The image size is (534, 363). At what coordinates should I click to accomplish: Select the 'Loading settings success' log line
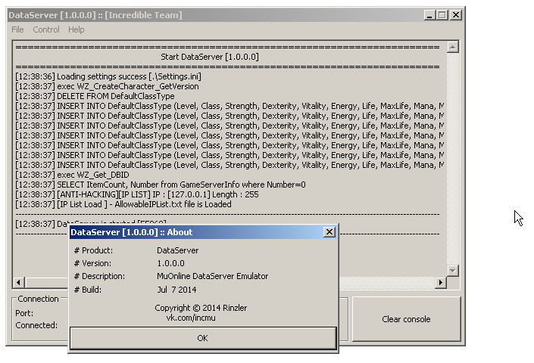(108, 76)
